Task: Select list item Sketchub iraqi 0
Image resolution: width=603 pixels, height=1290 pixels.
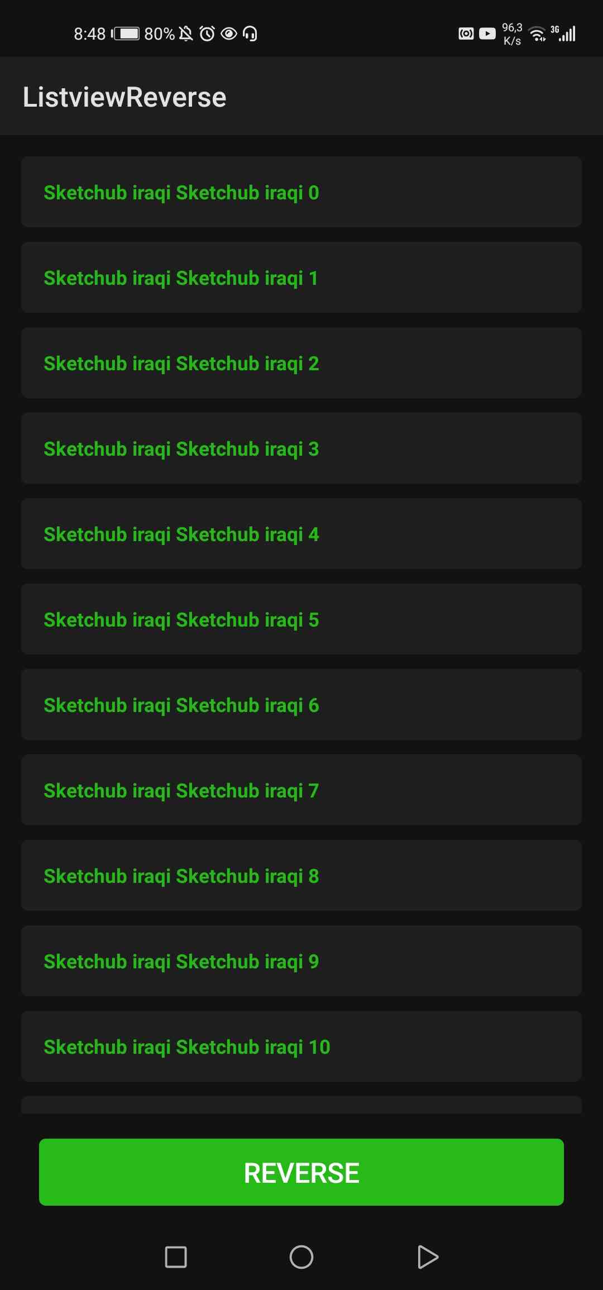Action: click(301, 192)
